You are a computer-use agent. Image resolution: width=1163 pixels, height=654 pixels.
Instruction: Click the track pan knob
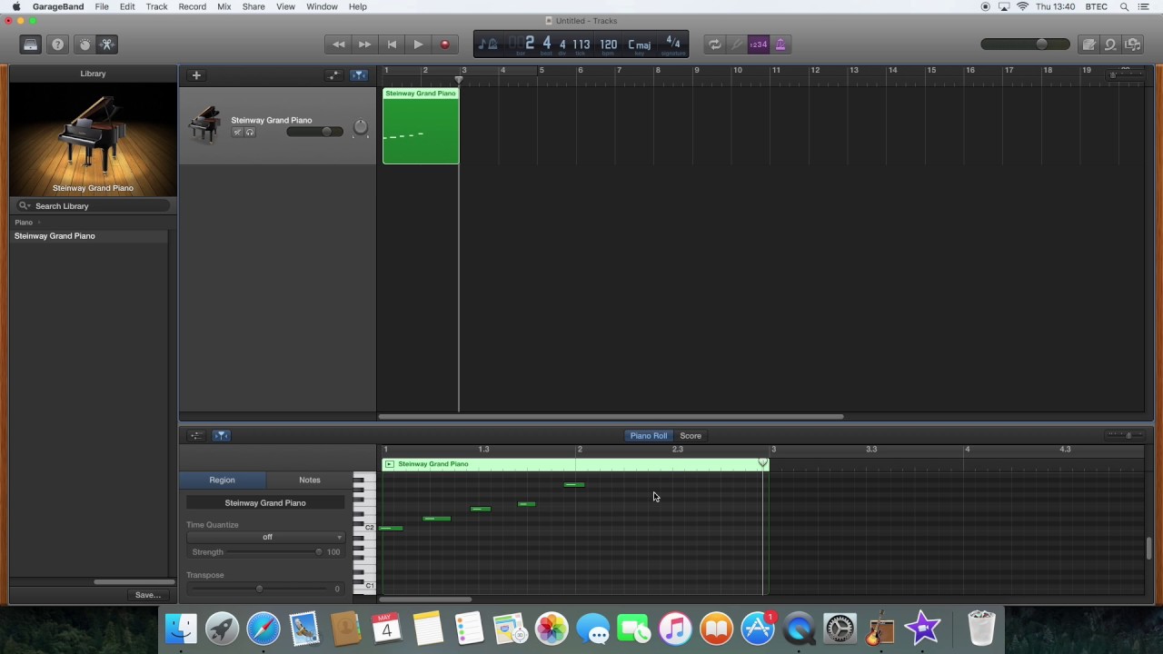click(x=361, y=128)
